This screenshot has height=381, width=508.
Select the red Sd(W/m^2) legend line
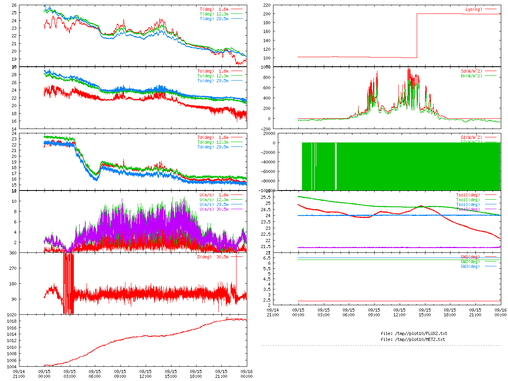[491, 71]
